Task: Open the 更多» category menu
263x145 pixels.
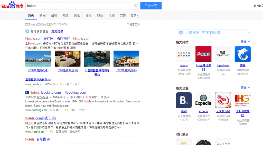Action: tap(134, 15)
